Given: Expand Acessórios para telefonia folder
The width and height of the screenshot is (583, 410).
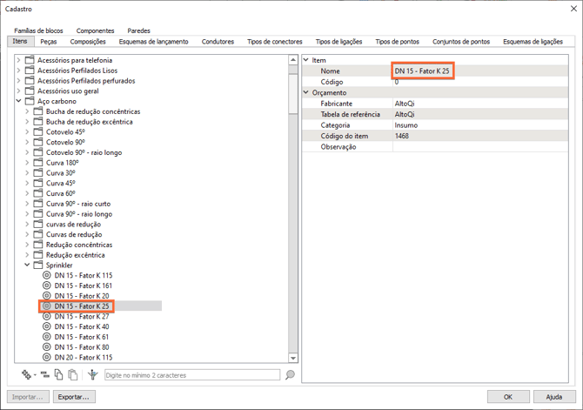Looking at the screenshot, I should click(18, 61).
